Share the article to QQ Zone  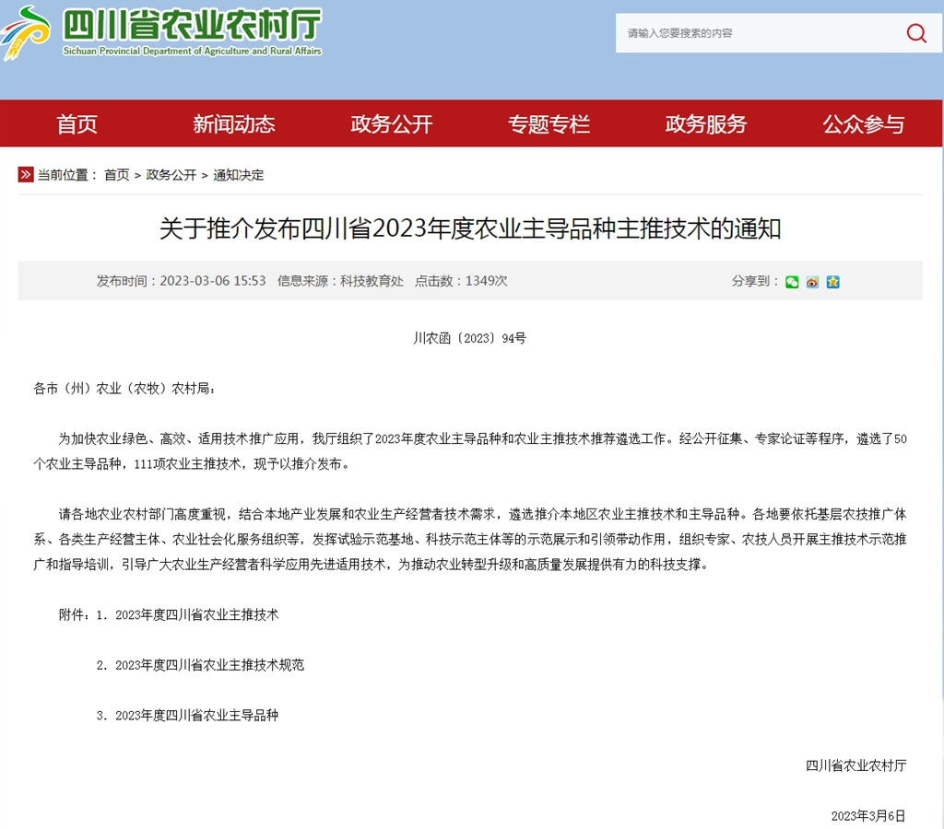click(x=832, y=282)
